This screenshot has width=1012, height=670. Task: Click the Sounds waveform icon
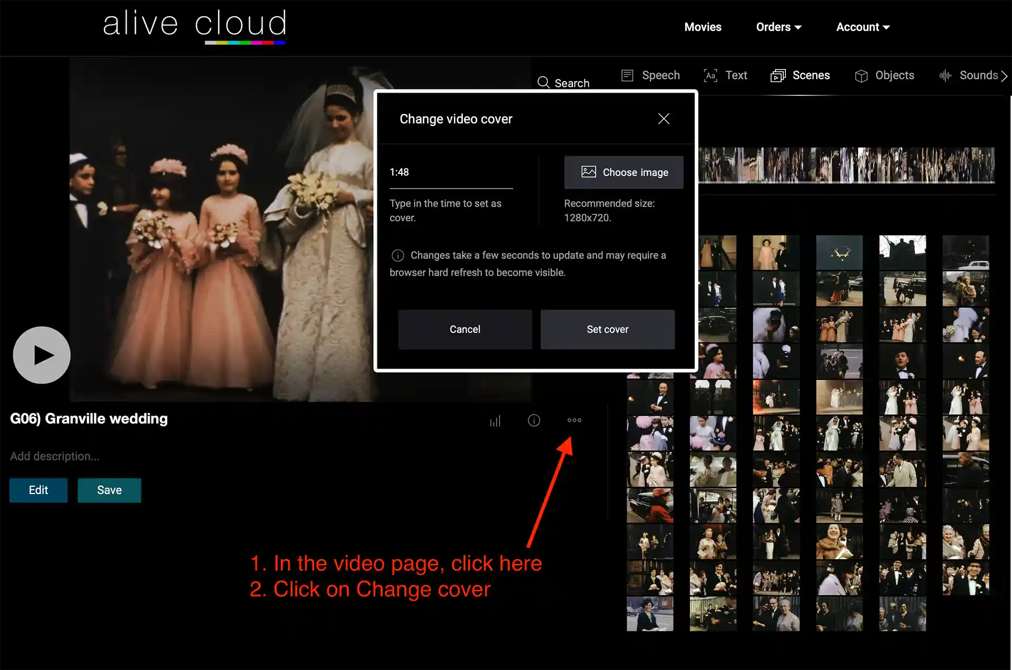(x=945, y=75)
